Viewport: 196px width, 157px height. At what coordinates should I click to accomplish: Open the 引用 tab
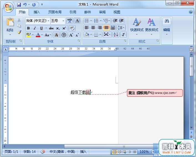click(x=73, y=12)
